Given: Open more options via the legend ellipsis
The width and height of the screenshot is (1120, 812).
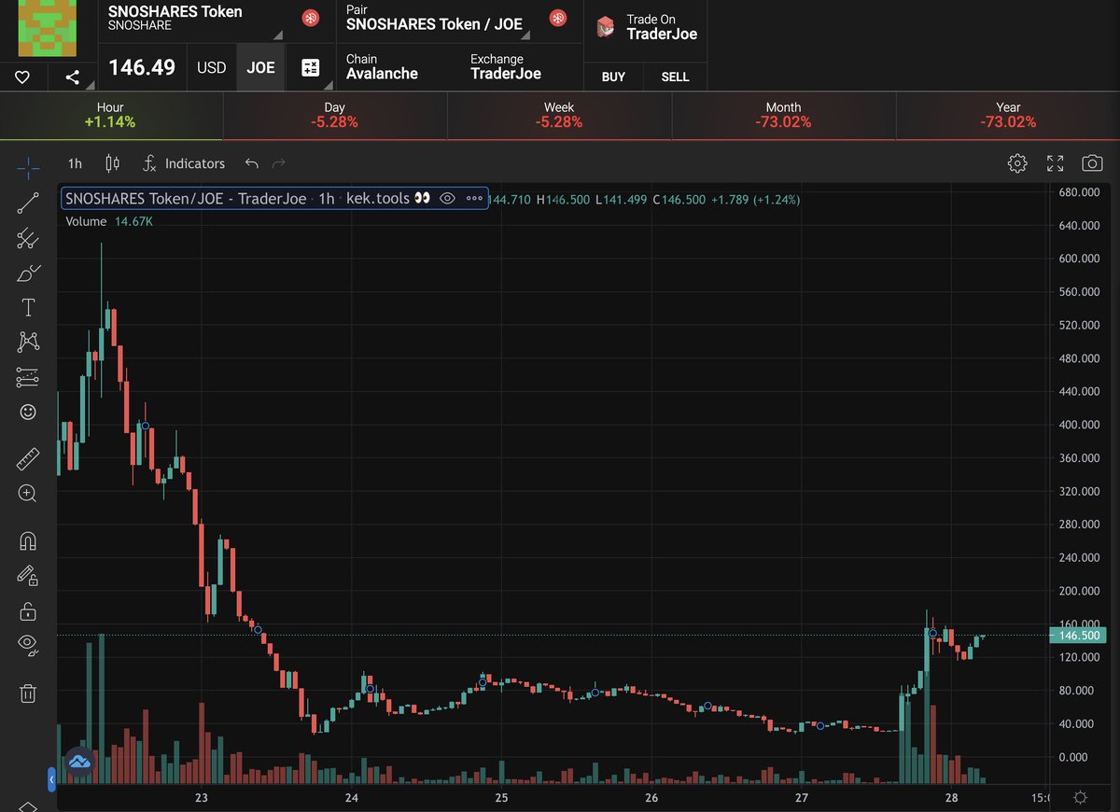Looking at the screenshot, I should tap(474, 198).
